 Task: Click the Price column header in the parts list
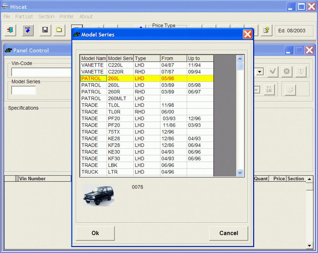(x=278, y=179)
